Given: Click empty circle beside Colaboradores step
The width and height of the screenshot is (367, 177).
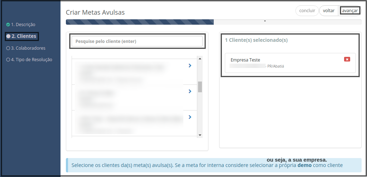Looking at the screenshot, I should (x=8, y=48).
